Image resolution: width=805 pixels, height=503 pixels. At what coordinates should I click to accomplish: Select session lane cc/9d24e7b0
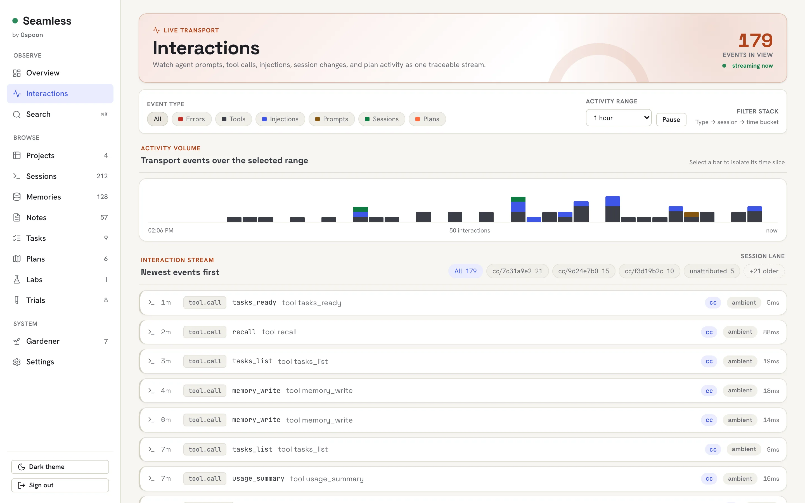tap(583, 271)
